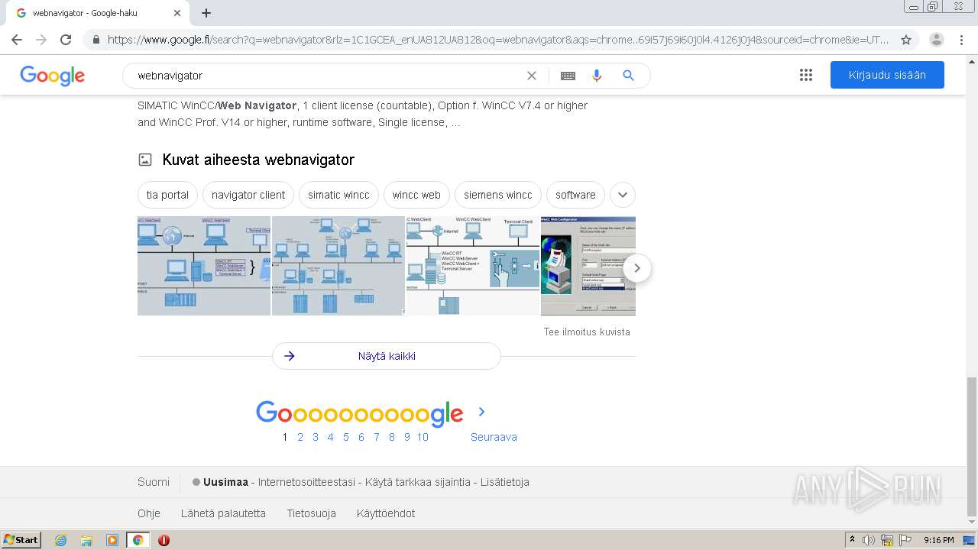
Task: Click the browser back arrow
Action: click(x=17, y=40)
